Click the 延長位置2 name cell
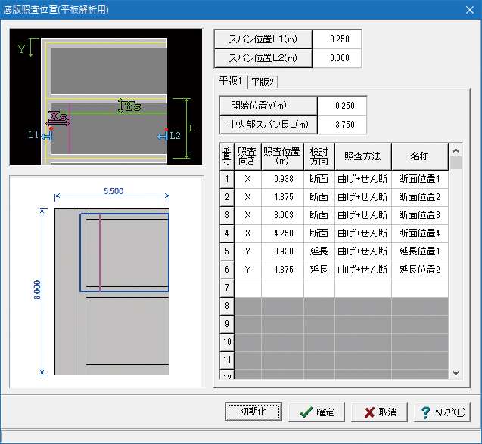This screenshot has width=482, height=444. coord(419,270)
